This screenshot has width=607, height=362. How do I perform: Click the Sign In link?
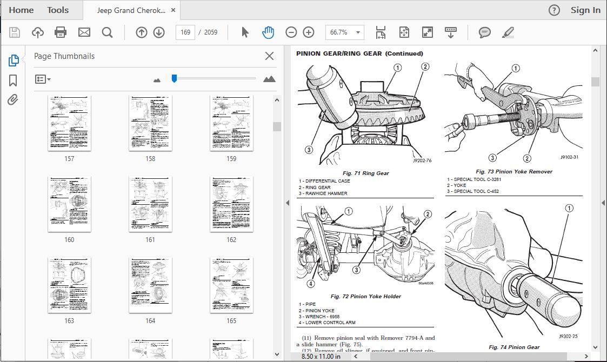pos(585,10)
